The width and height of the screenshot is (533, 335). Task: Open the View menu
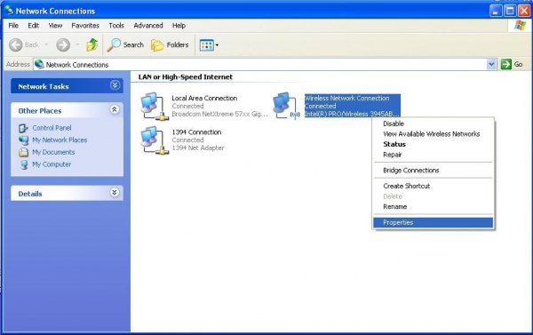coord(55,26)
